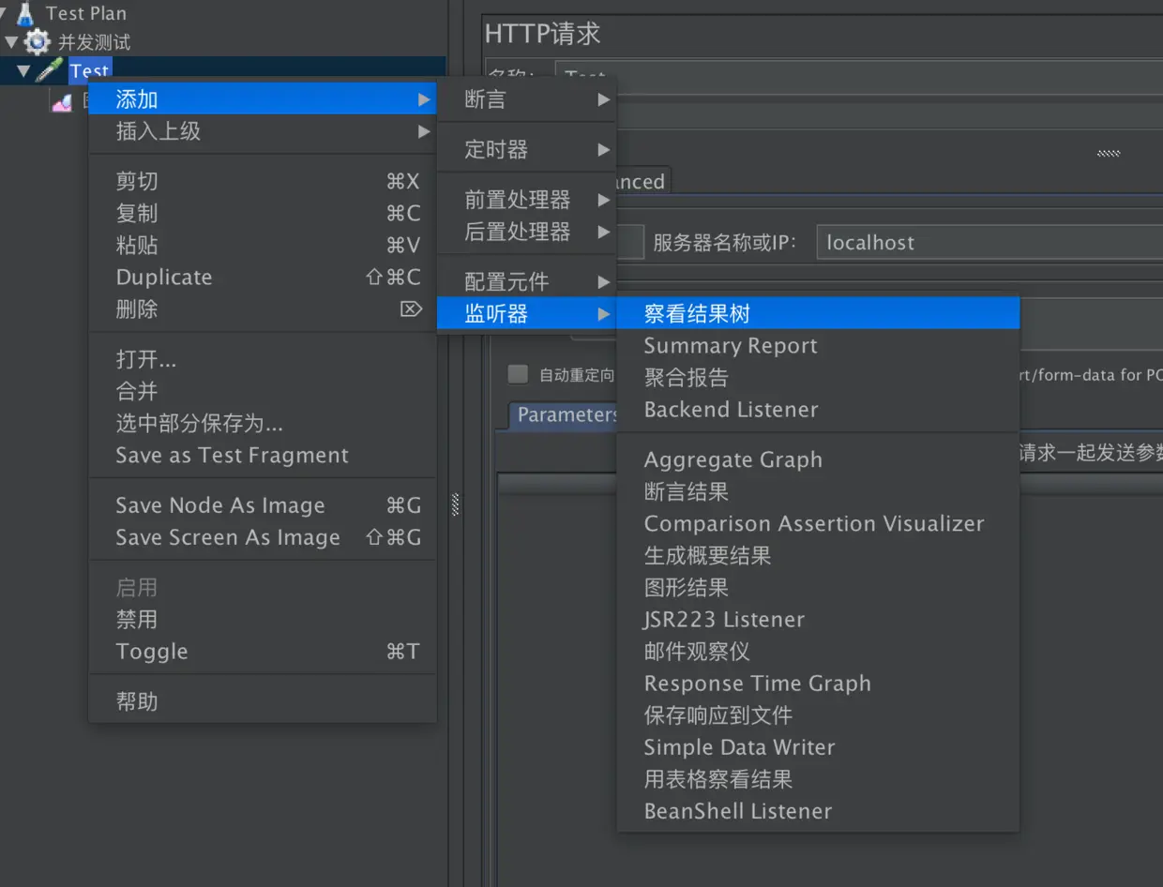Expand the 配置元件 submenu
1163x887 pixels.
[527, 281]
